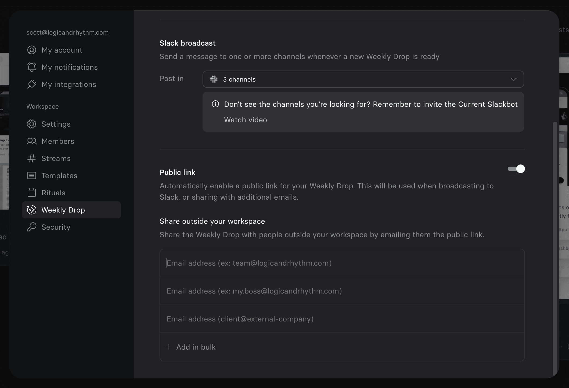
Task: Focus the my.boss email address field
Action: [x=342, y=291]
